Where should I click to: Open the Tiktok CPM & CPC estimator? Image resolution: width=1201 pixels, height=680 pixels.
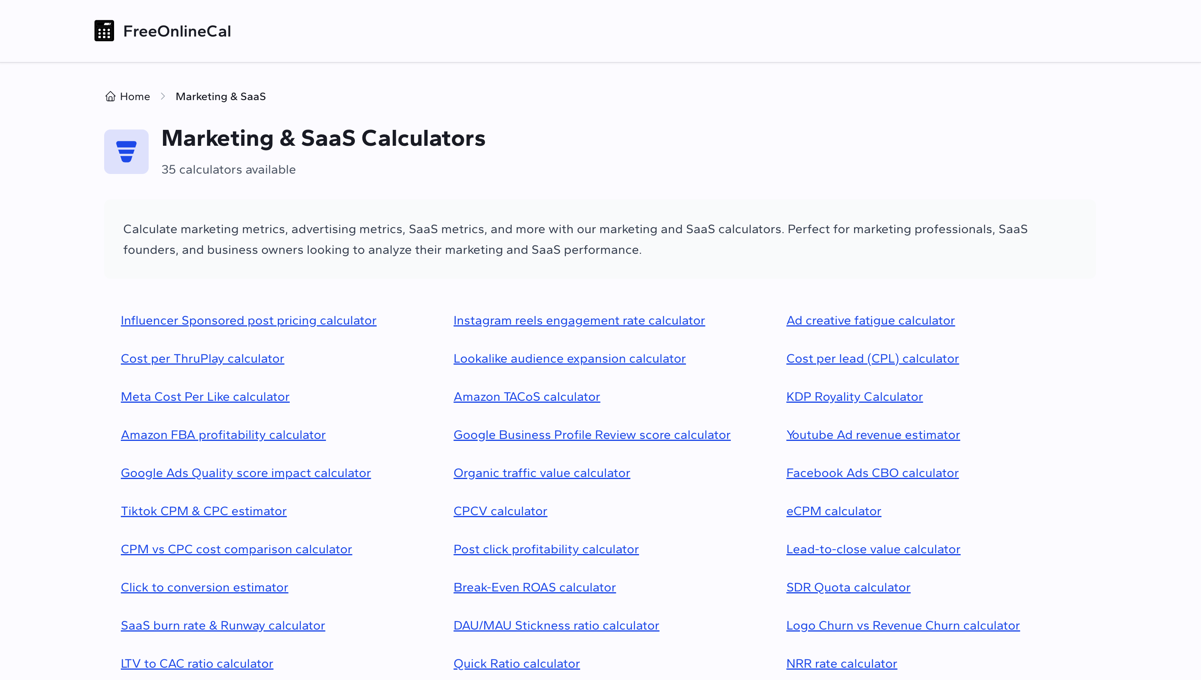(x=203, y=511)
